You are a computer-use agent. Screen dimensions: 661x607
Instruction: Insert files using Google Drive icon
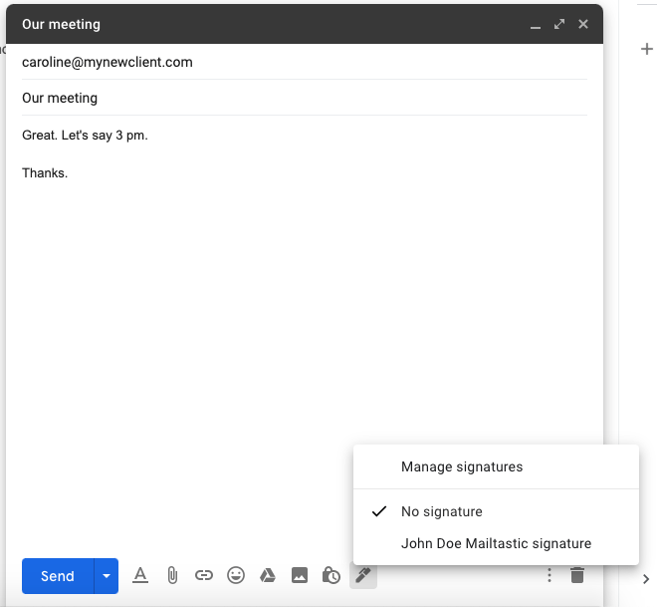(267, 575)
